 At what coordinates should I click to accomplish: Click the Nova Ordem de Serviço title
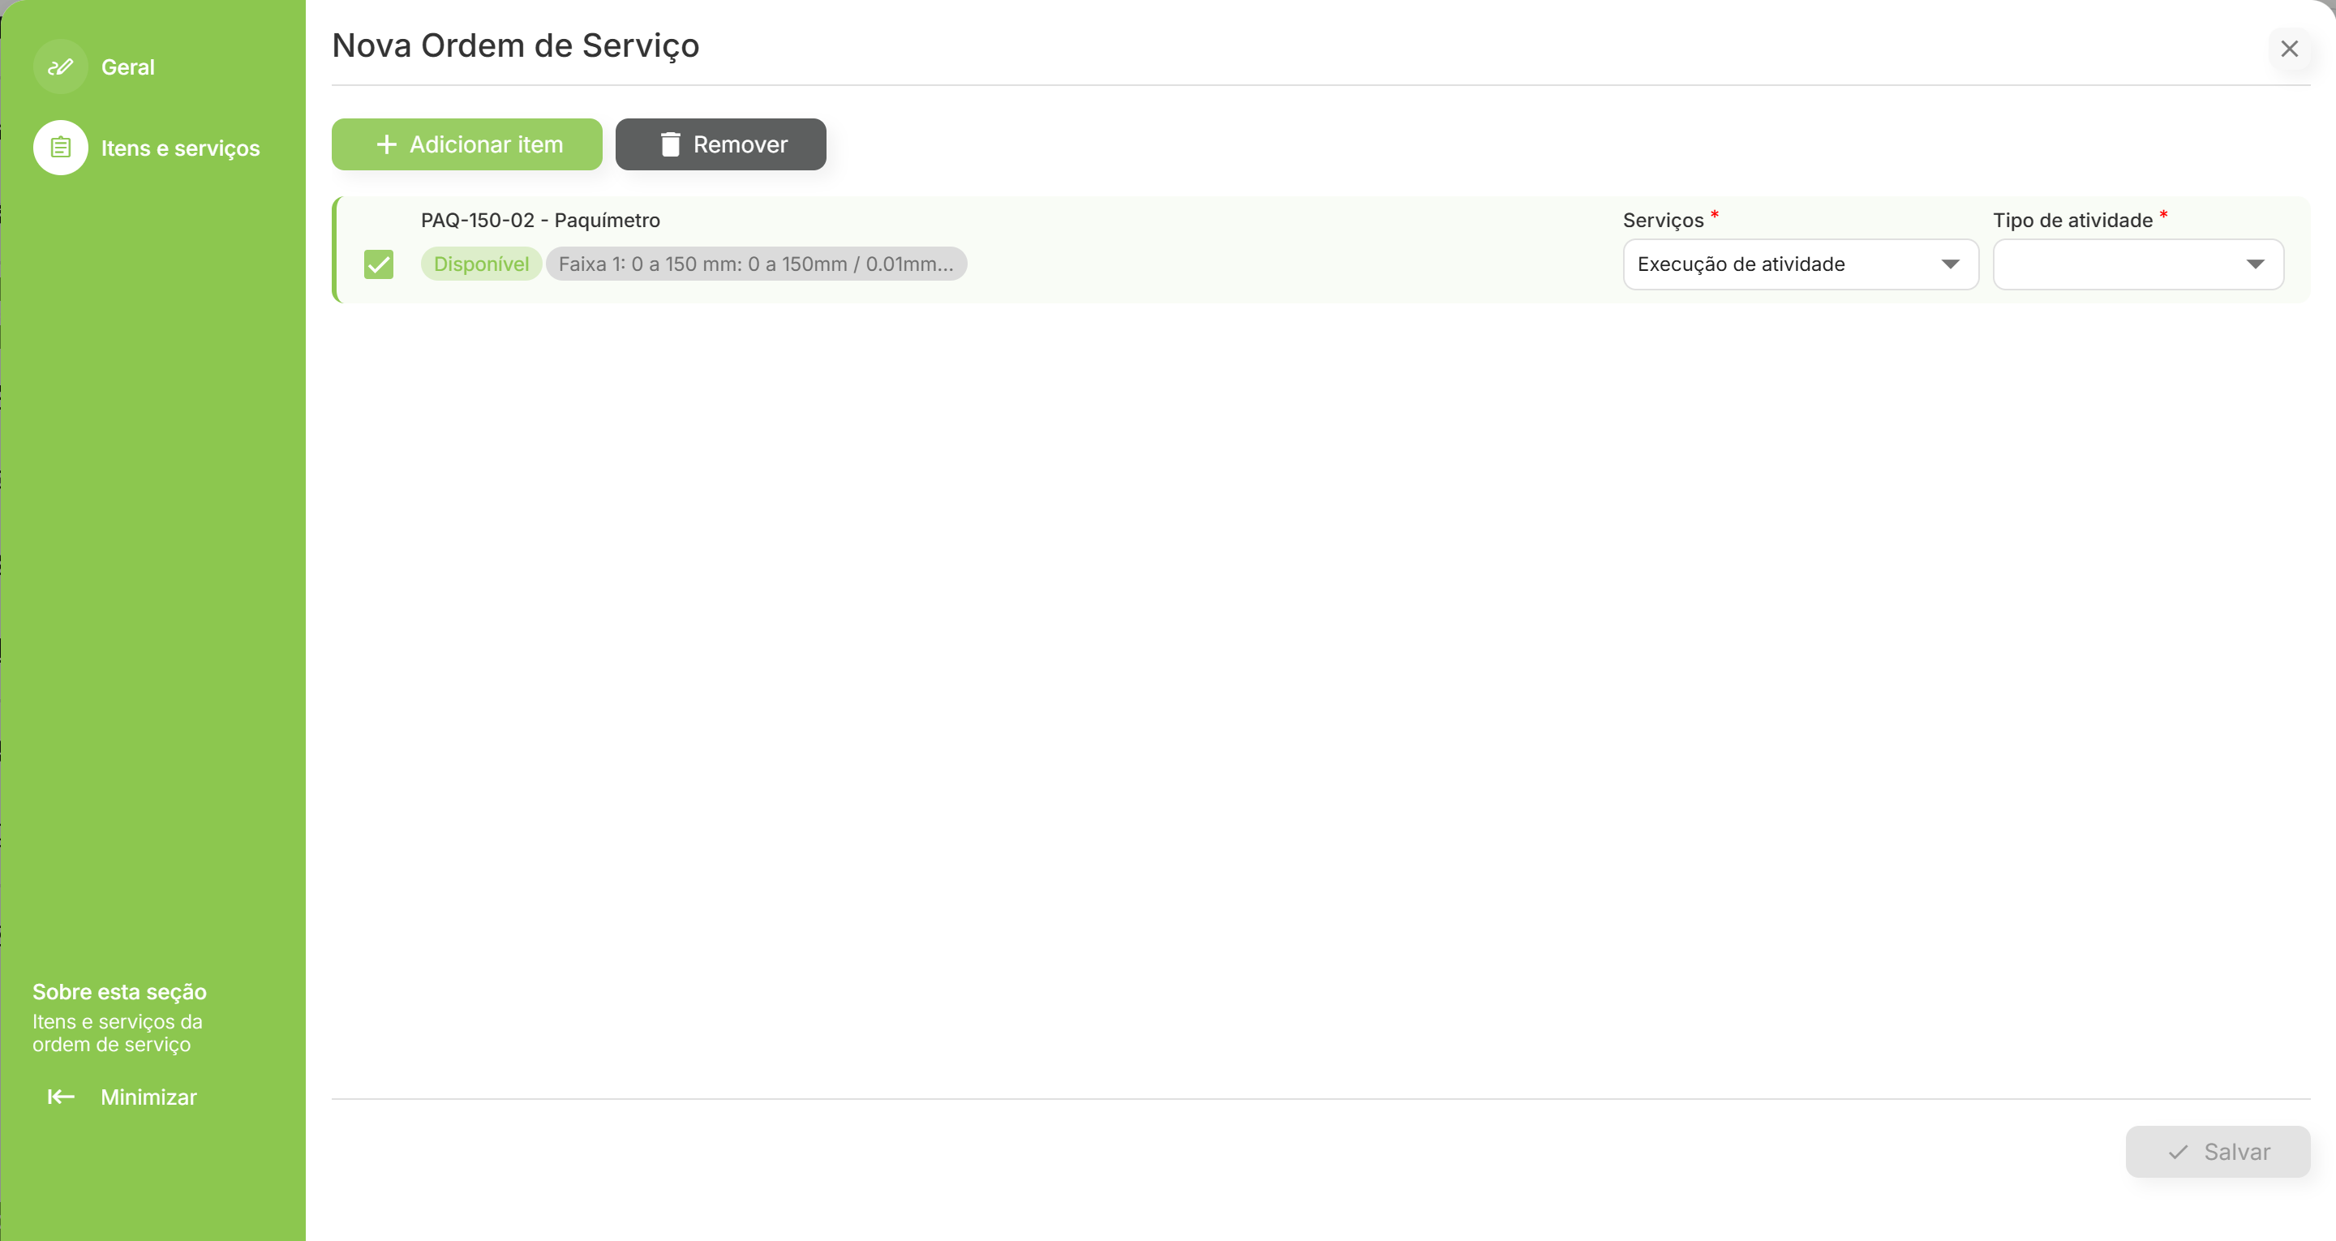pos(515,45)
